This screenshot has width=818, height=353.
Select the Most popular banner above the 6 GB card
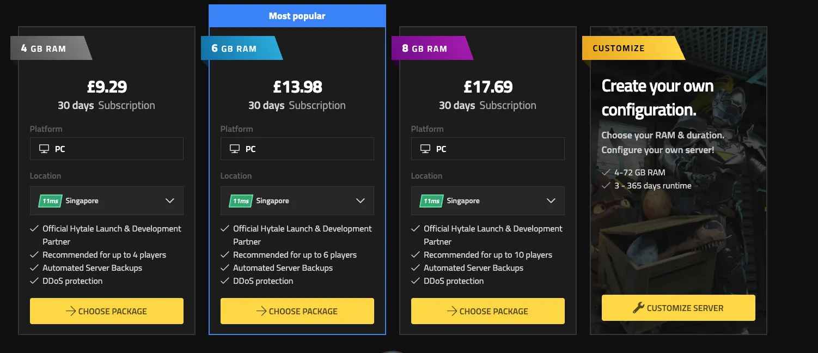pos(297,15)
